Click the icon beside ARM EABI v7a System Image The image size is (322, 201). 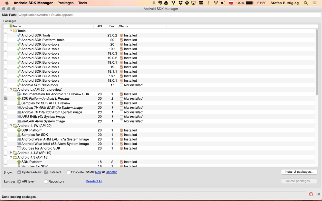pos(19,117)
